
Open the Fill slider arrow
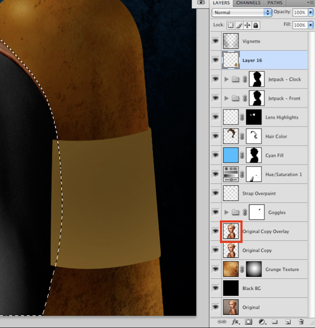coord(311,25)
